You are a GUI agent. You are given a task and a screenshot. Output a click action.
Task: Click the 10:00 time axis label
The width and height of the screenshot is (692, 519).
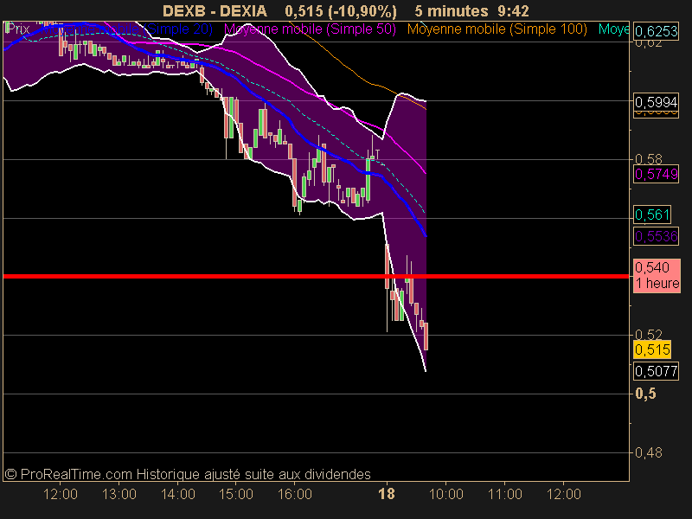[x=446, y=494]
